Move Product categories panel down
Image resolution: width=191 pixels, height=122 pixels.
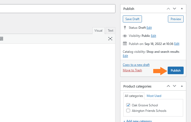coord(174,86)
